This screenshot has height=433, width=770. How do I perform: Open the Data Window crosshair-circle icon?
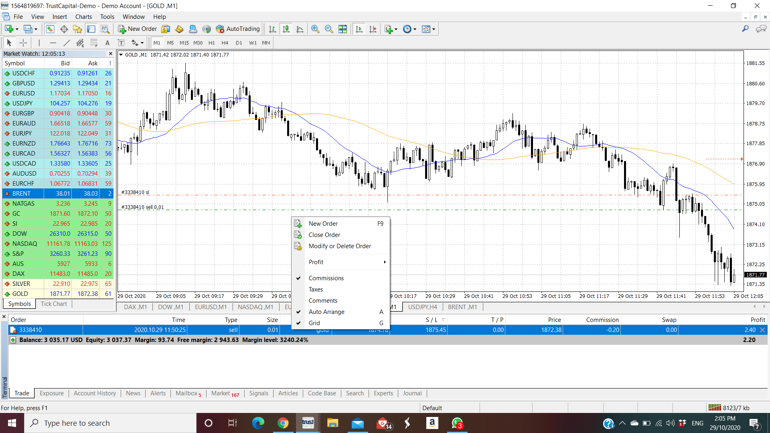tap(64, 29)
